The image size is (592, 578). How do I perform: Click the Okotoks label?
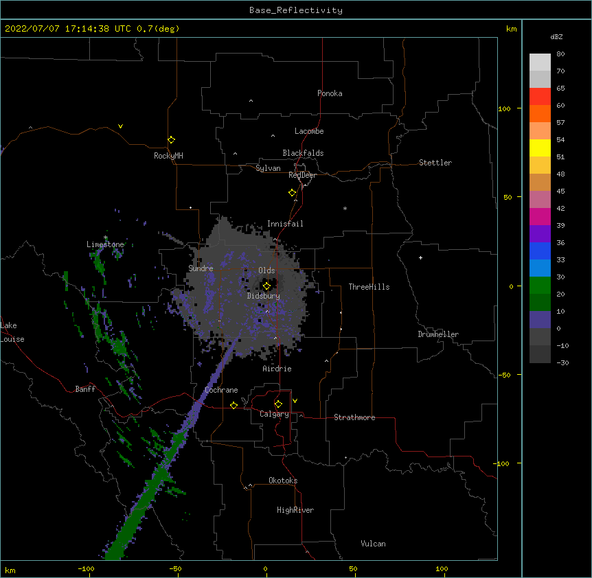(x=283, y=481)
